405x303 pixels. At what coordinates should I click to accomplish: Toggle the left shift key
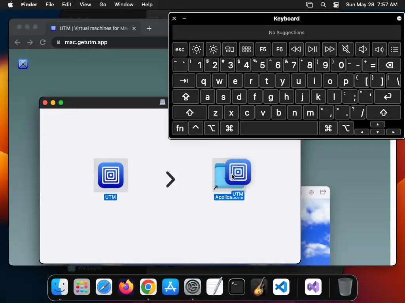pos(190,112)
